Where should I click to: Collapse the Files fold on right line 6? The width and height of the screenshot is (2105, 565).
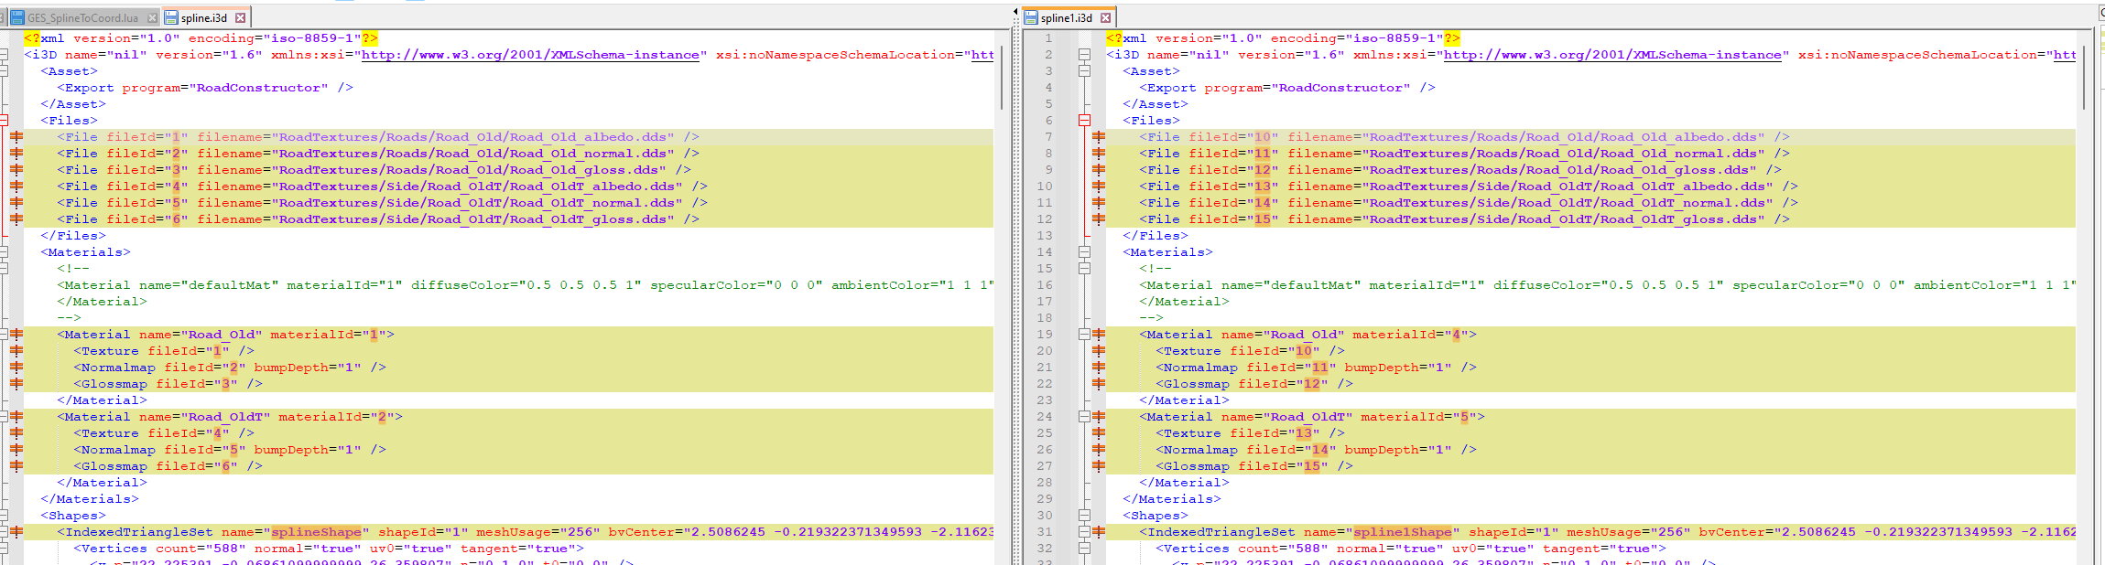(x=1084, y=121)
